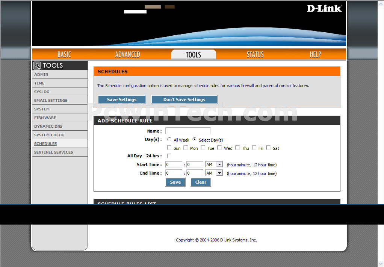Click the End Time hour field
The width and height of the screenshot is (384, 267).
click(x=174, y=173)
